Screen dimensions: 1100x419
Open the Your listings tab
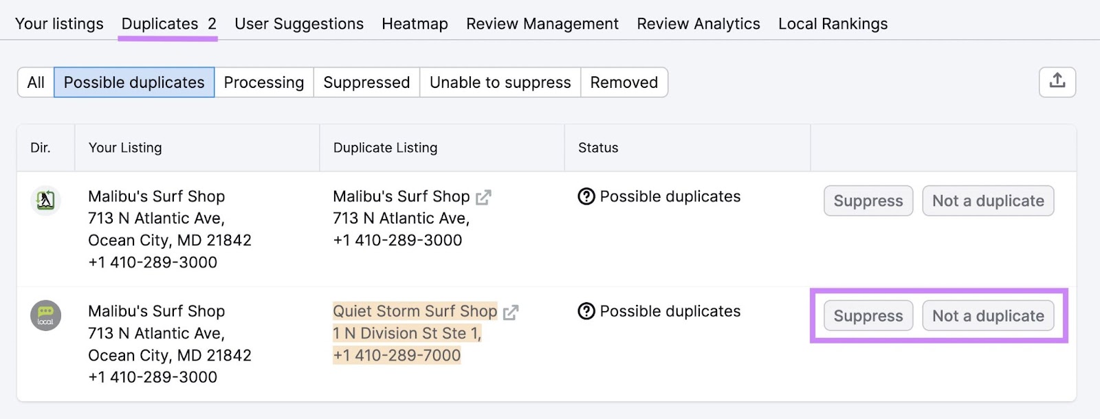[59, 24]
